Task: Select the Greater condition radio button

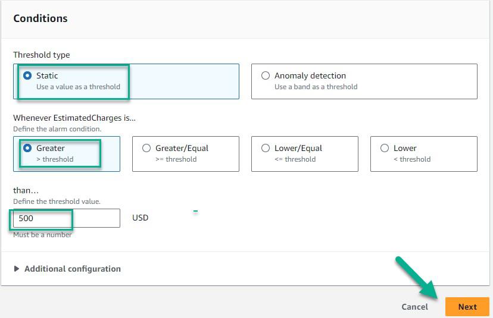Action: (x=27, y=149)
